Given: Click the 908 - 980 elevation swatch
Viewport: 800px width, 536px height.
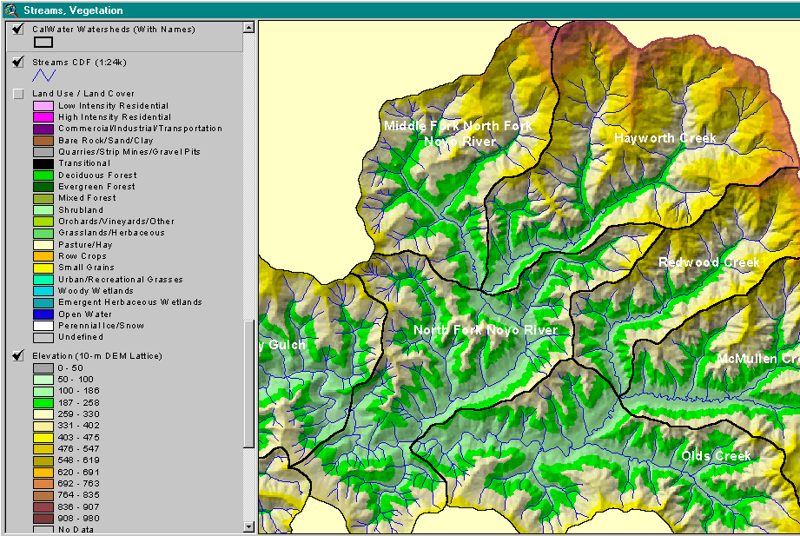Looking at the screenshot, I should [43, 518].
